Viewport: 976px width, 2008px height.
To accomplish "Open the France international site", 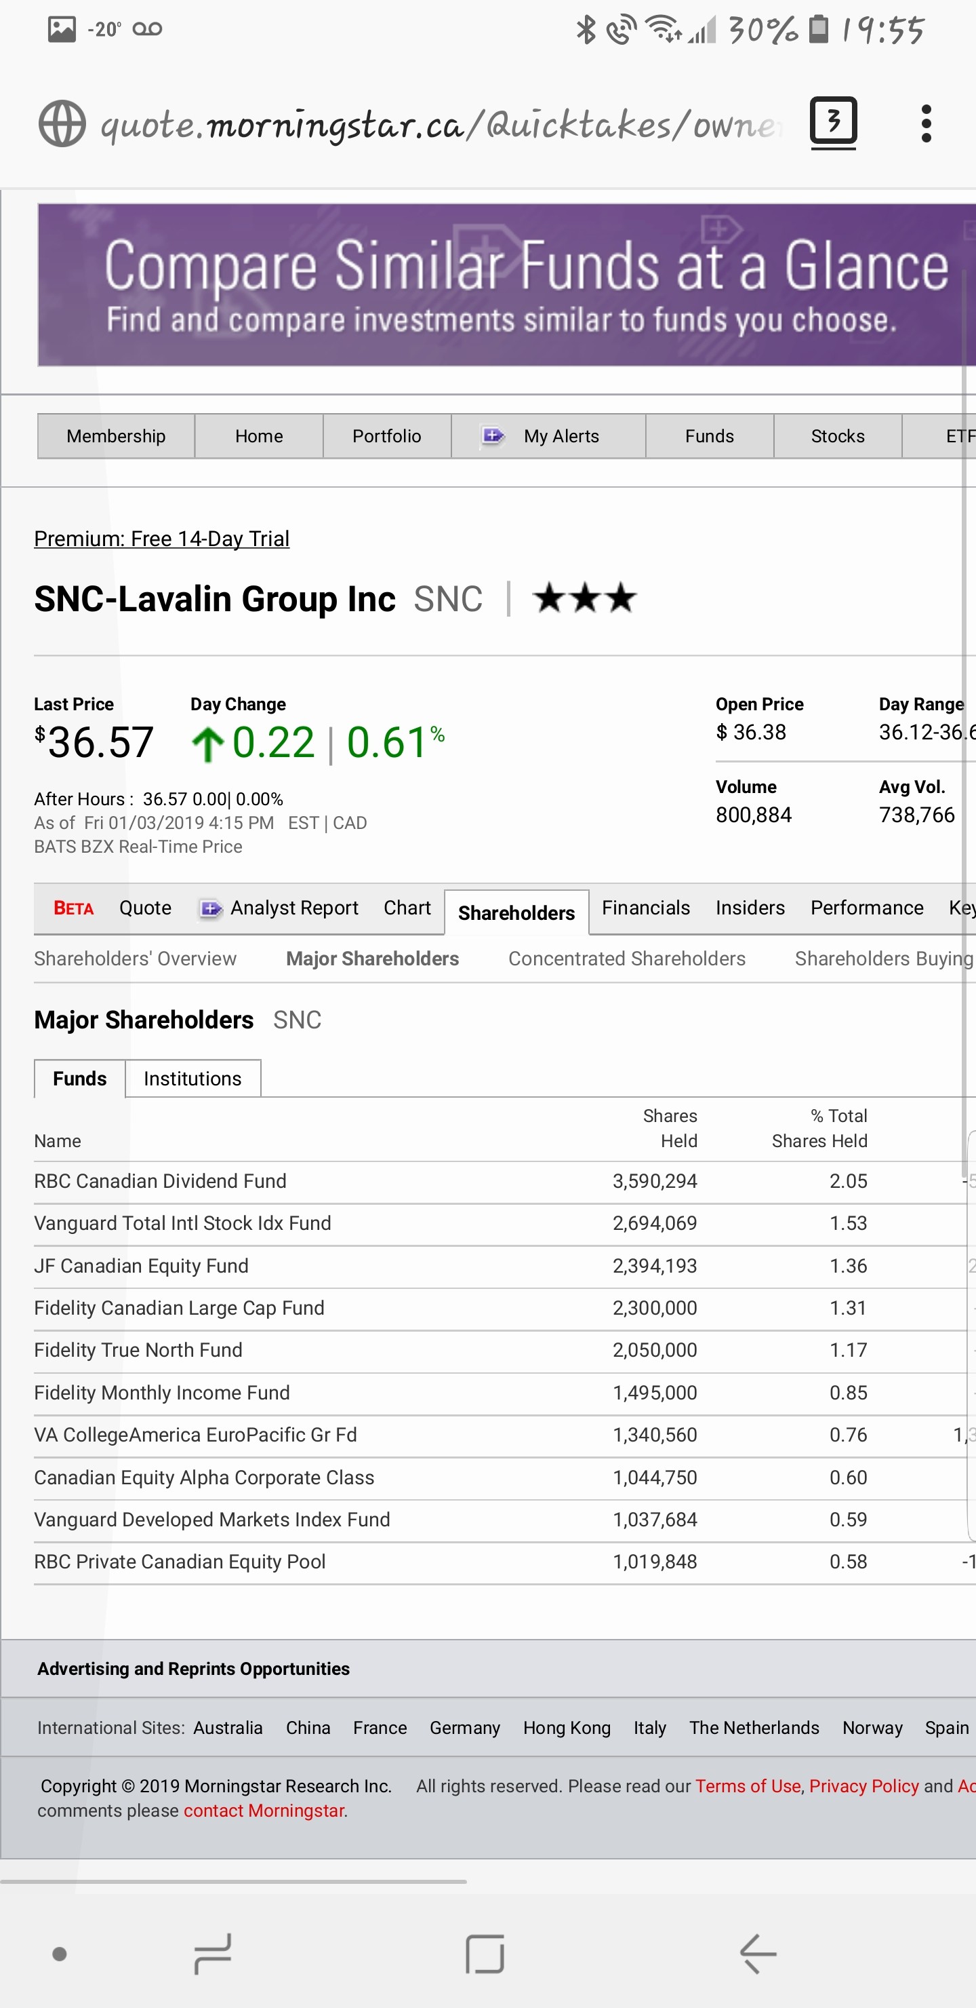I will click(380, 1727).
